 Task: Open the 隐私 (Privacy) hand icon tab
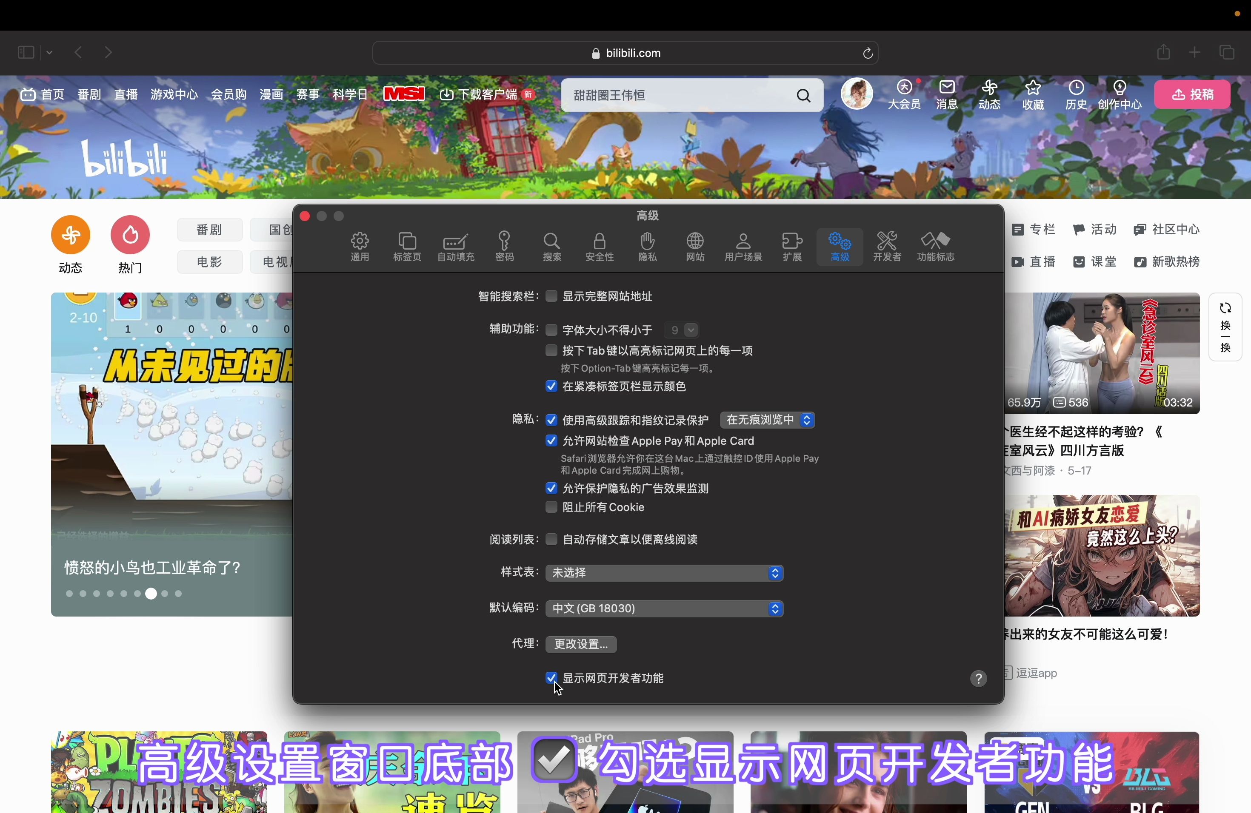pyautogui.click(x=648, y=246)
